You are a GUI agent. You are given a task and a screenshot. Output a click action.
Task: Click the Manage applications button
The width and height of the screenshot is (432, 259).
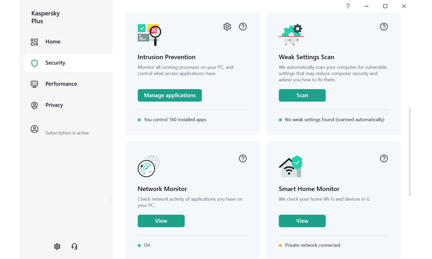pos(170,95)
